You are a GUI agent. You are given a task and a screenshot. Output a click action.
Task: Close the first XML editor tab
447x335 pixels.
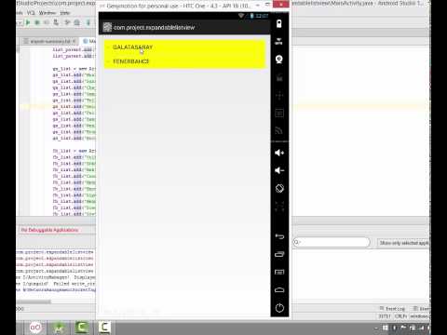(x=74, y=41)
